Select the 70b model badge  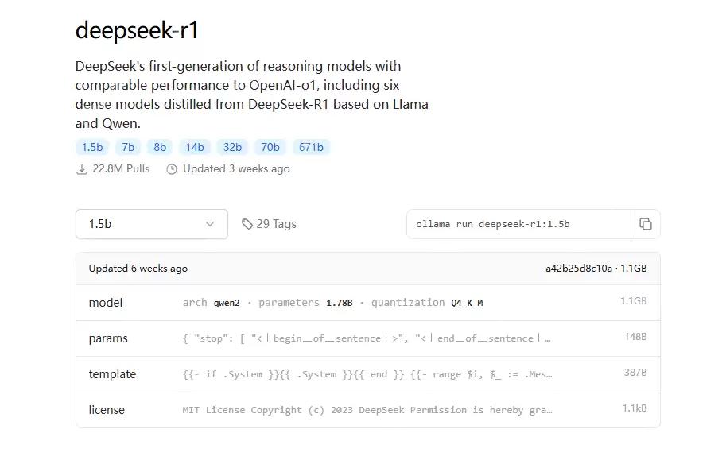tap(270, 147)
